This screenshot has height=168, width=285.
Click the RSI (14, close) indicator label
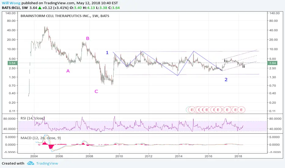tap(32, 118)
